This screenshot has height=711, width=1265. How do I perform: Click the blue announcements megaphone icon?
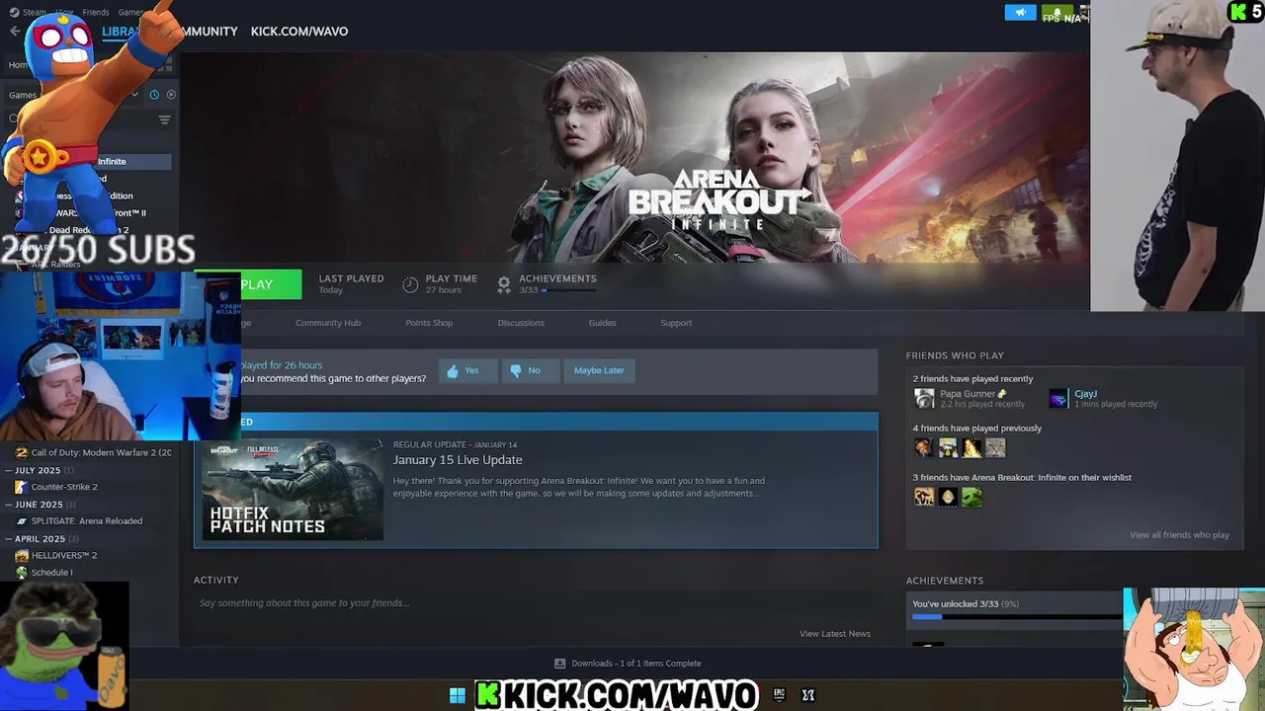pyautogui.click(x=1020, y=13)
